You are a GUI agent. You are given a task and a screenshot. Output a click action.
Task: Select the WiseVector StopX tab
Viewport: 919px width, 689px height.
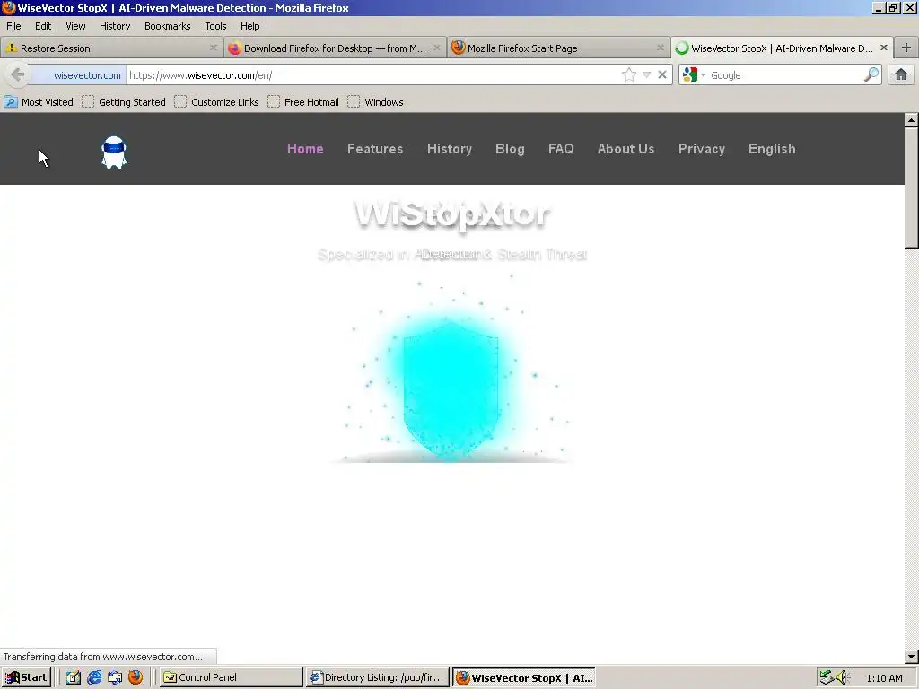pos(782,48)
